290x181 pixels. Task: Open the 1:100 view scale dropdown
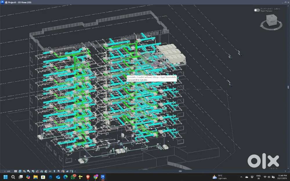click(x=7, y=171)
